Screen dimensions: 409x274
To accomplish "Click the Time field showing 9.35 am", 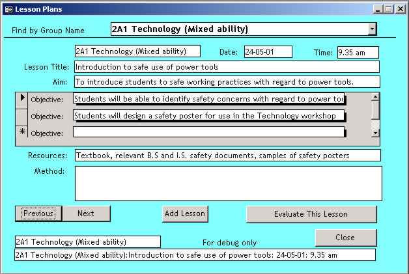I will (x=358, y=53).
